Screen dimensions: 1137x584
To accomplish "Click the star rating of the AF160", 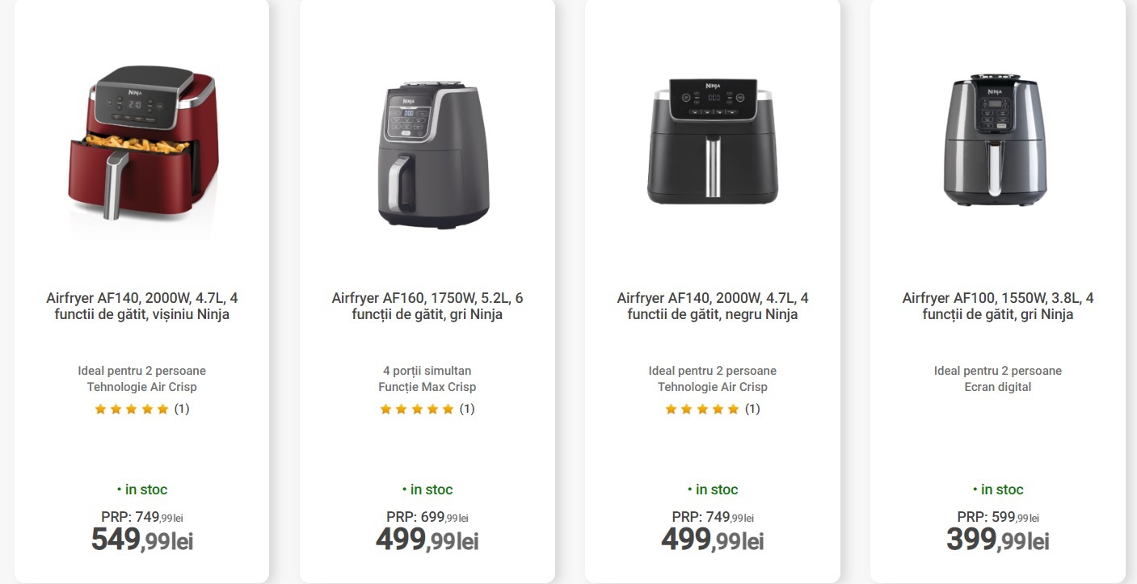I will tap(417, 410).
